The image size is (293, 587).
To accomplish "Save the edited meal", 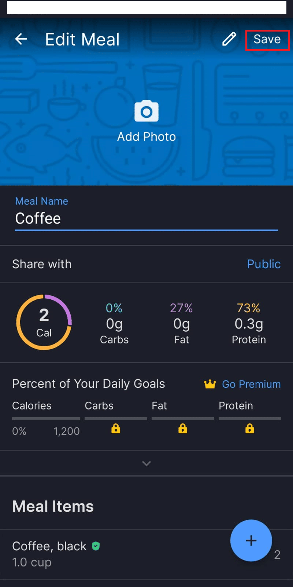I will 267,39.
